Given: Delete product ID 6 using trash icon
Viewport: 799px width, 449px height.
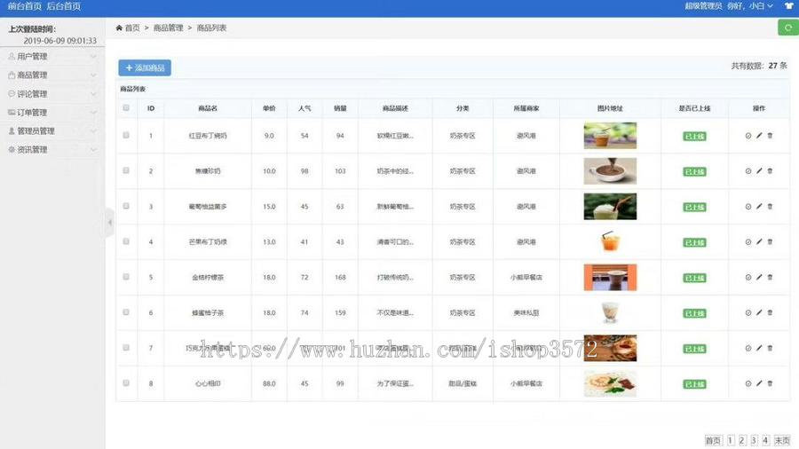Looking at the screenshot, I should coord(770,312).
